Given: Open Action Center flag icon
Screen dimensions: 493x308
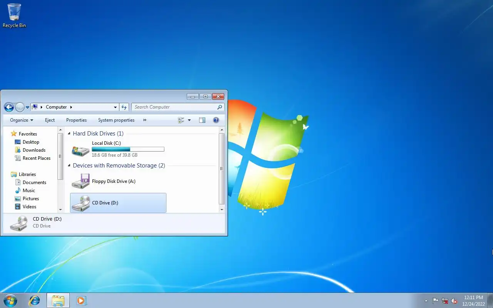Looking at the screenshot, I should point(435,301).
